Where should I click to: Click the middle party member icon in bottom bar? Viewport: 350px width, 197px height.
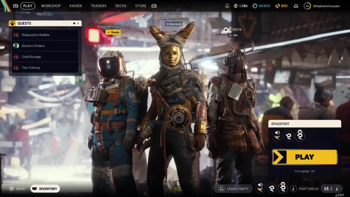pos(272,188)
